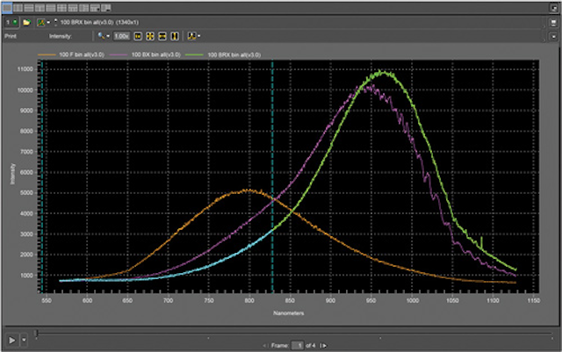
Task: Click the 'Intensity' y-axis label
Action: (13, 174)
